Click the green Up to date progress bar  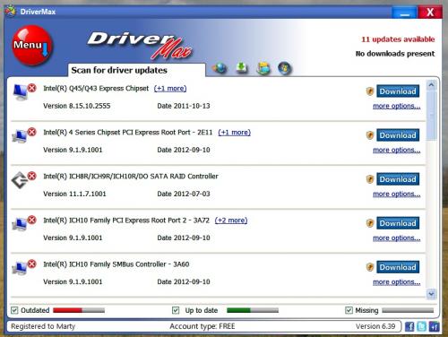pos(253,310)
